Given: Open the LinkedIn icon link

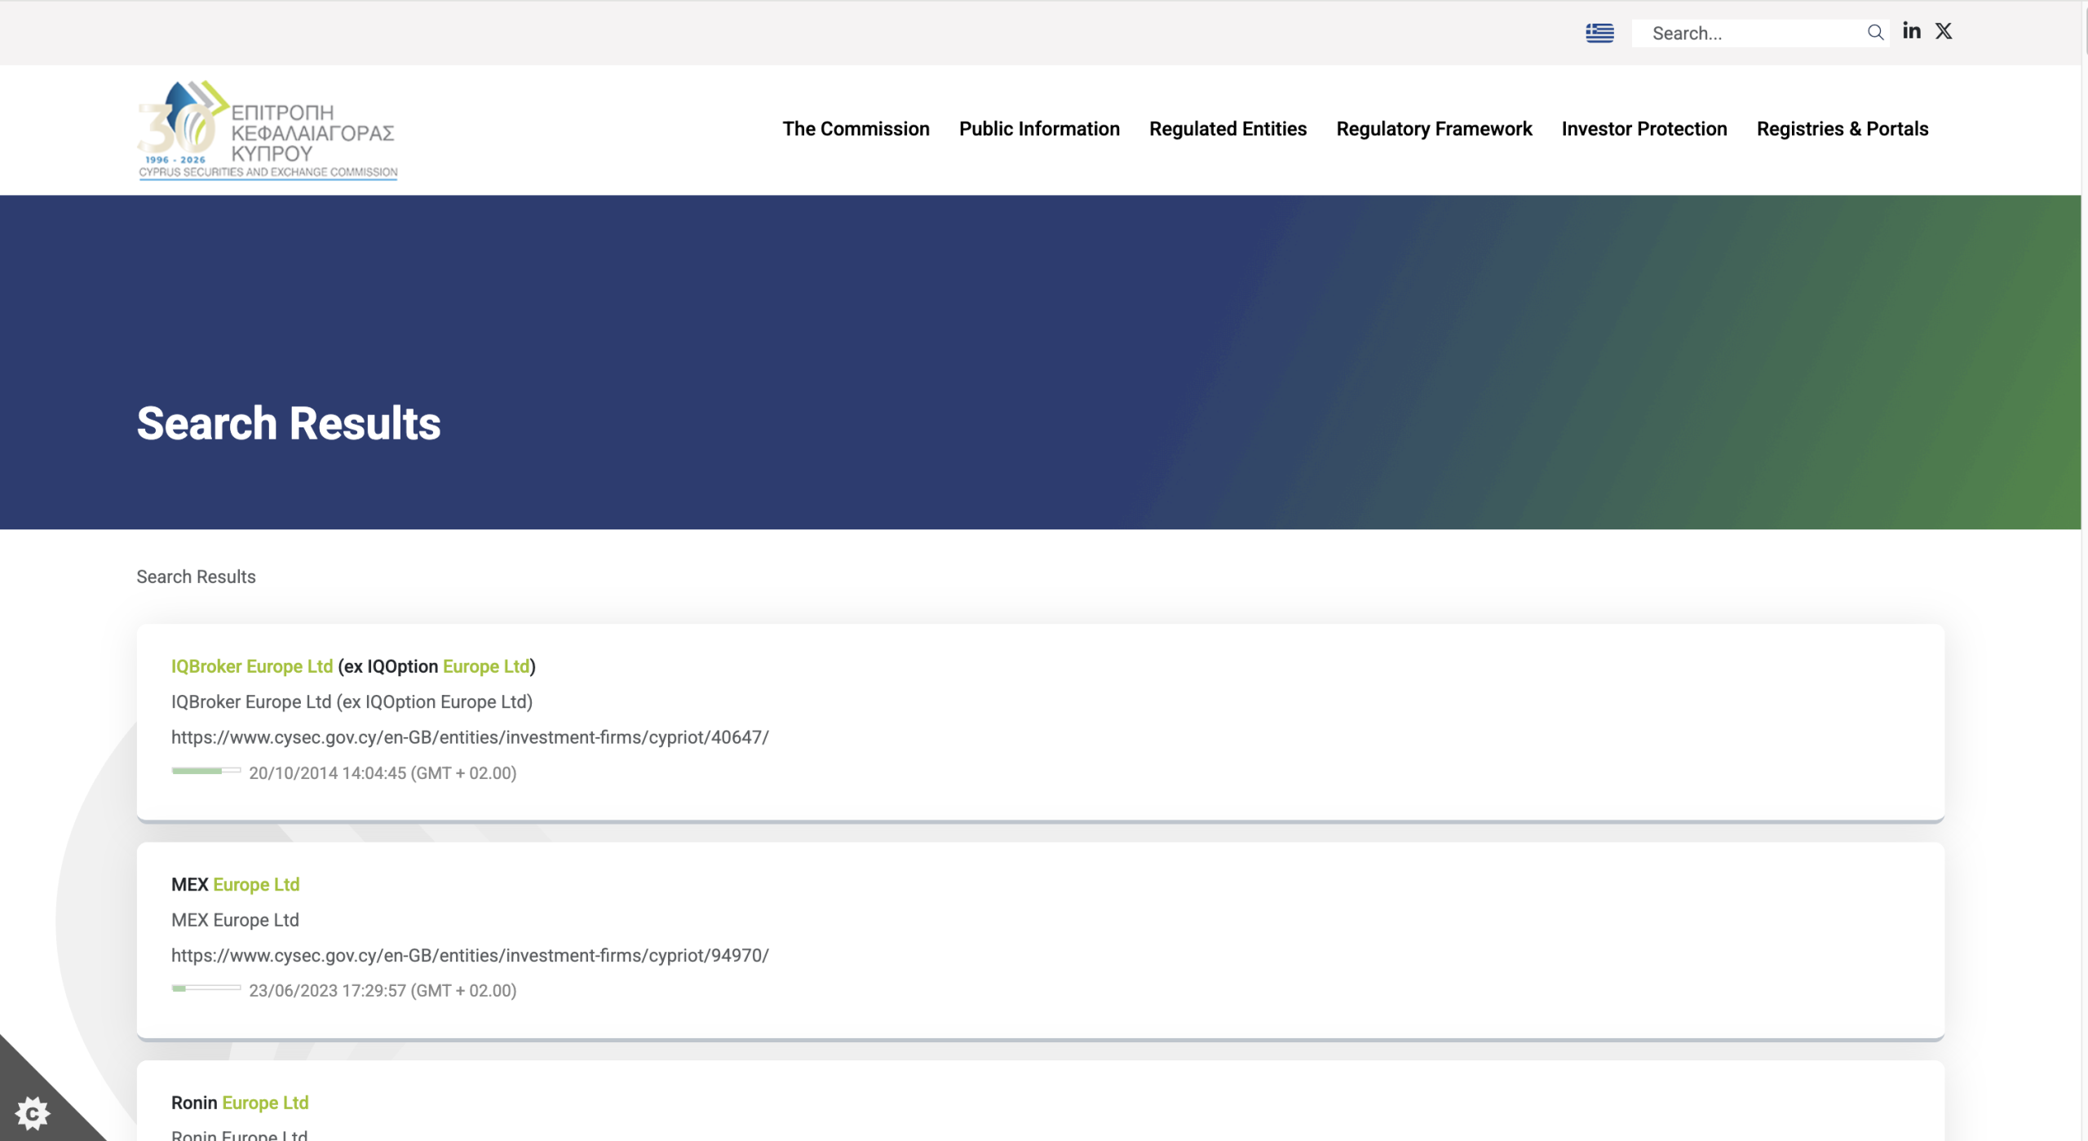Looking at the screenshot, I should point(1912,31).
